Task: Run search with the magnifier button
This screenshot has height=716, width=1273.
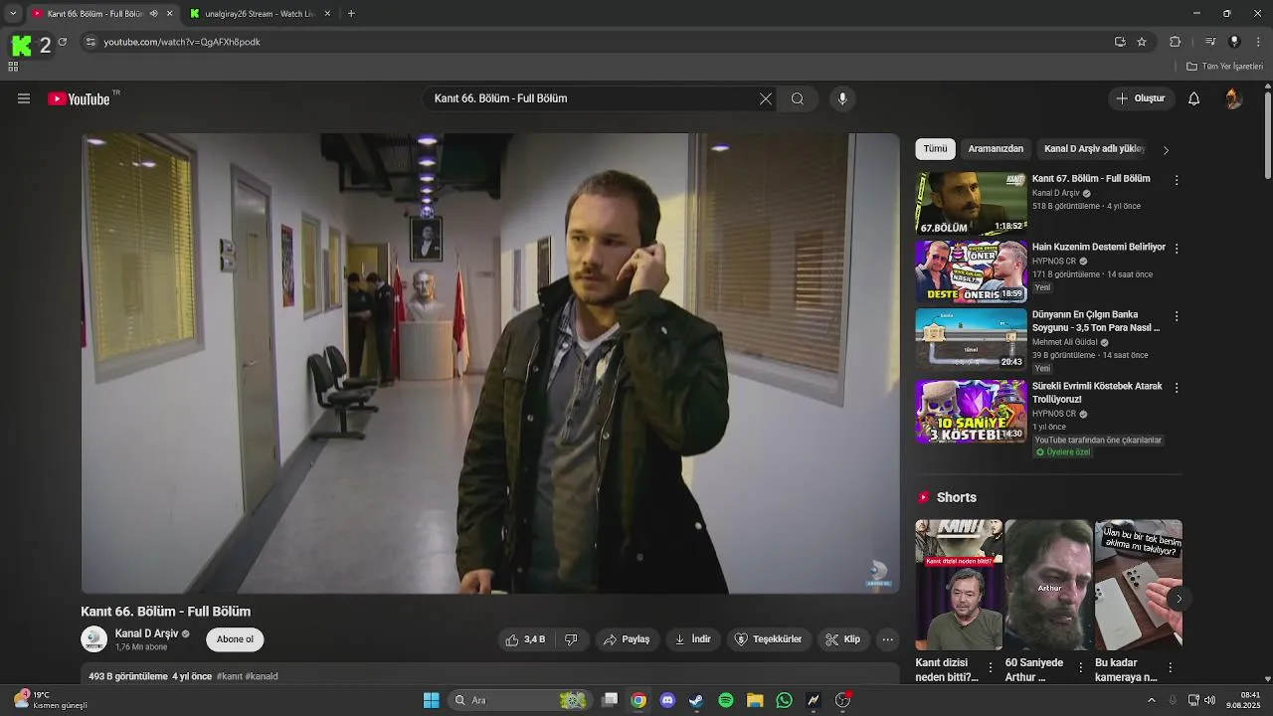Action: pos(798,98)
